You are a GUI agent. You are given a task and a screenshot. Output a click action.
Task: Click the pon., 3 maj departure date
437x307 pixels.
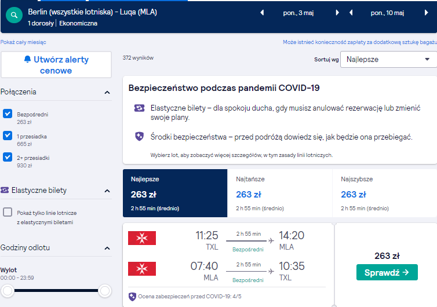click(298, 13)
